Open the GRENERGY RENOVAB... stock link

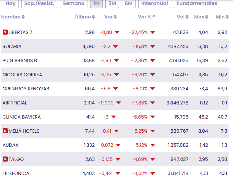[27, 89]
